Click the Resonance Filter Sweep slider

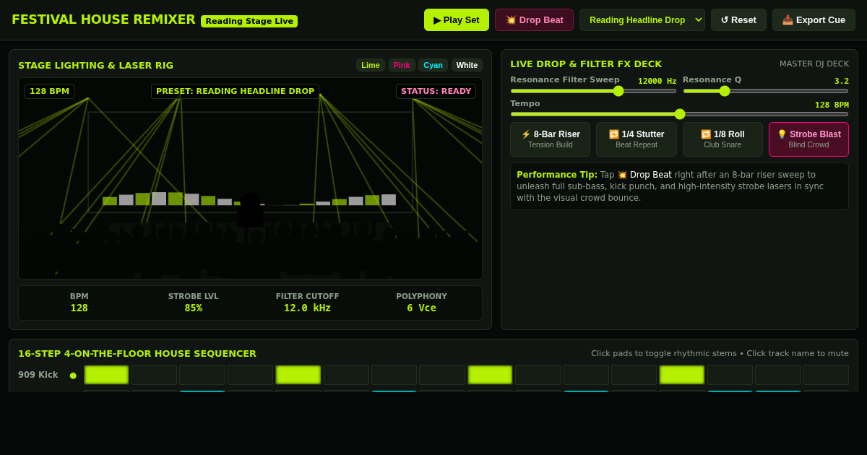[x=593, y=91]
